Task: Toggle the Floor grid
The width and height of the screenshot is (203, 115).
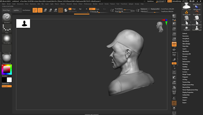Action: click(174, 49)
